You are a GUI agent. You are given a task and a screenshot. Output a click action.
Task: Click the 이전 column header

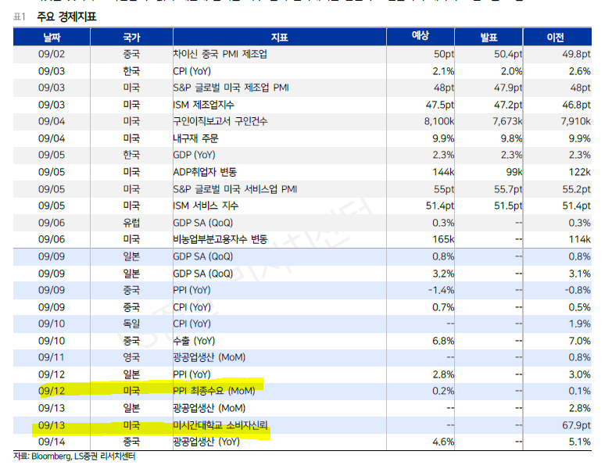click(x=556, y=37)
